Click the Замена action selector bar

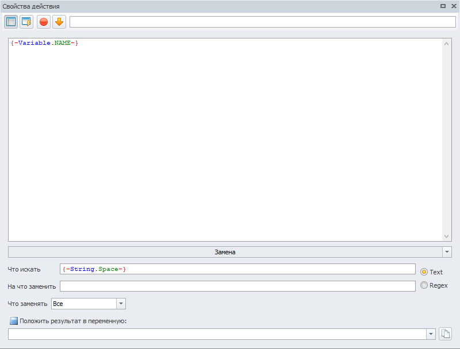(x=225, y=252)
